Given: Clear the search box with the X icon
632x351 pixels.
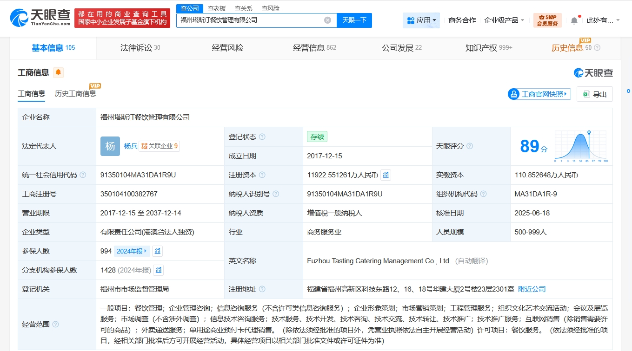Looking at the screenshot, I should coord(327,19).
